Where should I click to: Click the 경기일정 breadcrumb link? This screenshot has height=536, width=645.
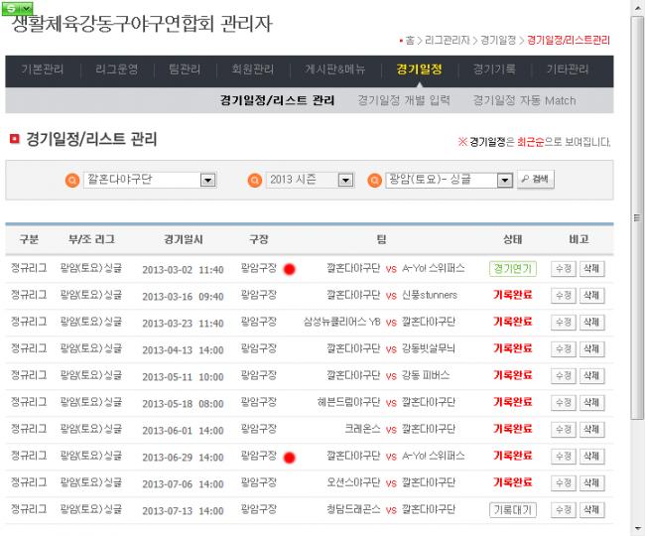click(x=498, y=41)
